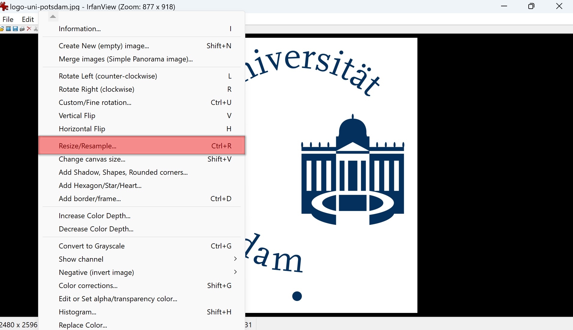Click the Open file folder icon
Image resolution: width=573 pixels, height=330 pixels.
click(x=2, y=29)
